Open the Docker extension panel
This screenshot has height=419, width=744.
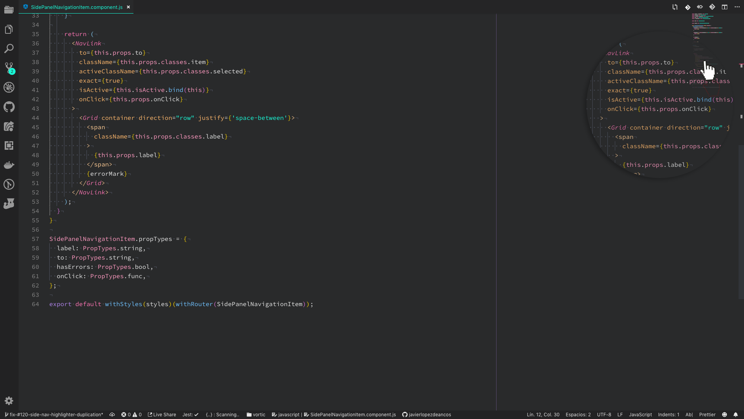point(9,164)
